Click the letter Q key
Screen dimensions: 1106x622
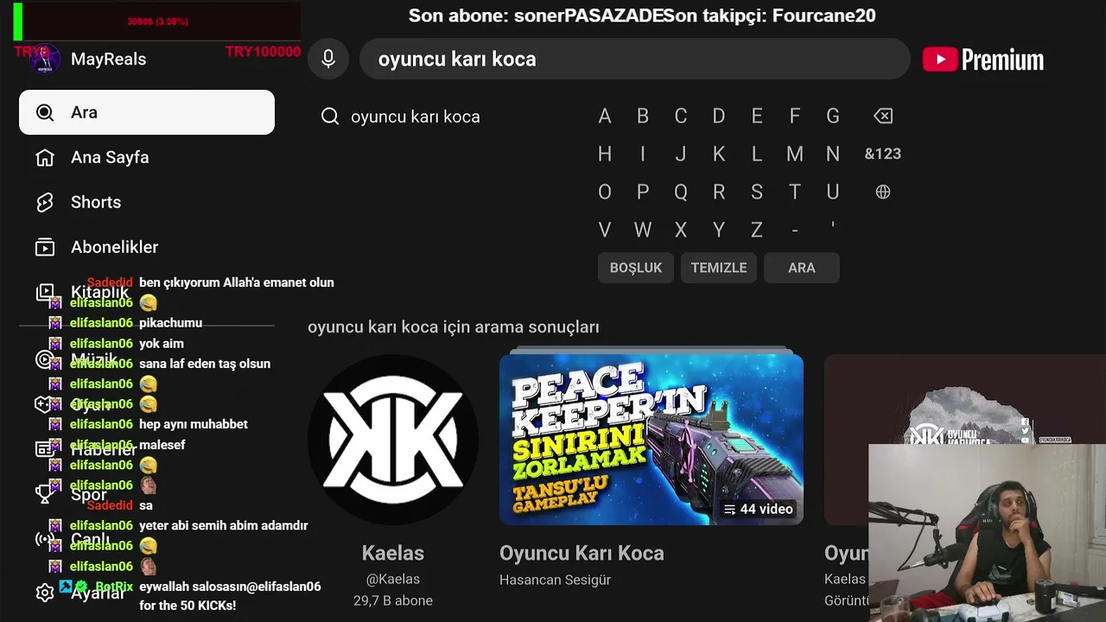click(x=681, y=192)
